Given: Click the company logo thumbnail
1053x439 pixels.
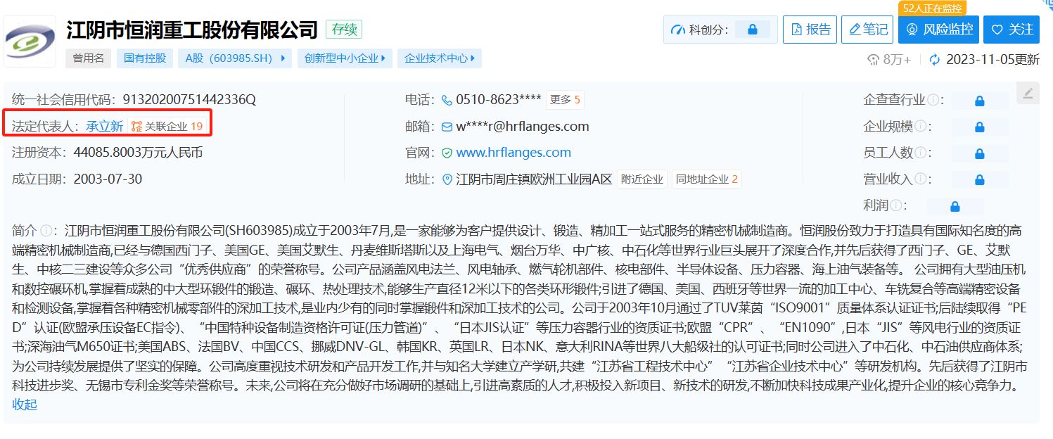Looking at the screenshot, I should (x=31, y=42).
